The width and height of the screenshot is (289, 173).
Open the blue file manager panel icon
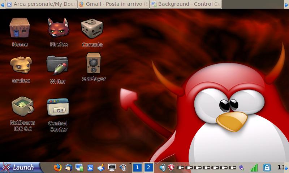coord(90,168)
